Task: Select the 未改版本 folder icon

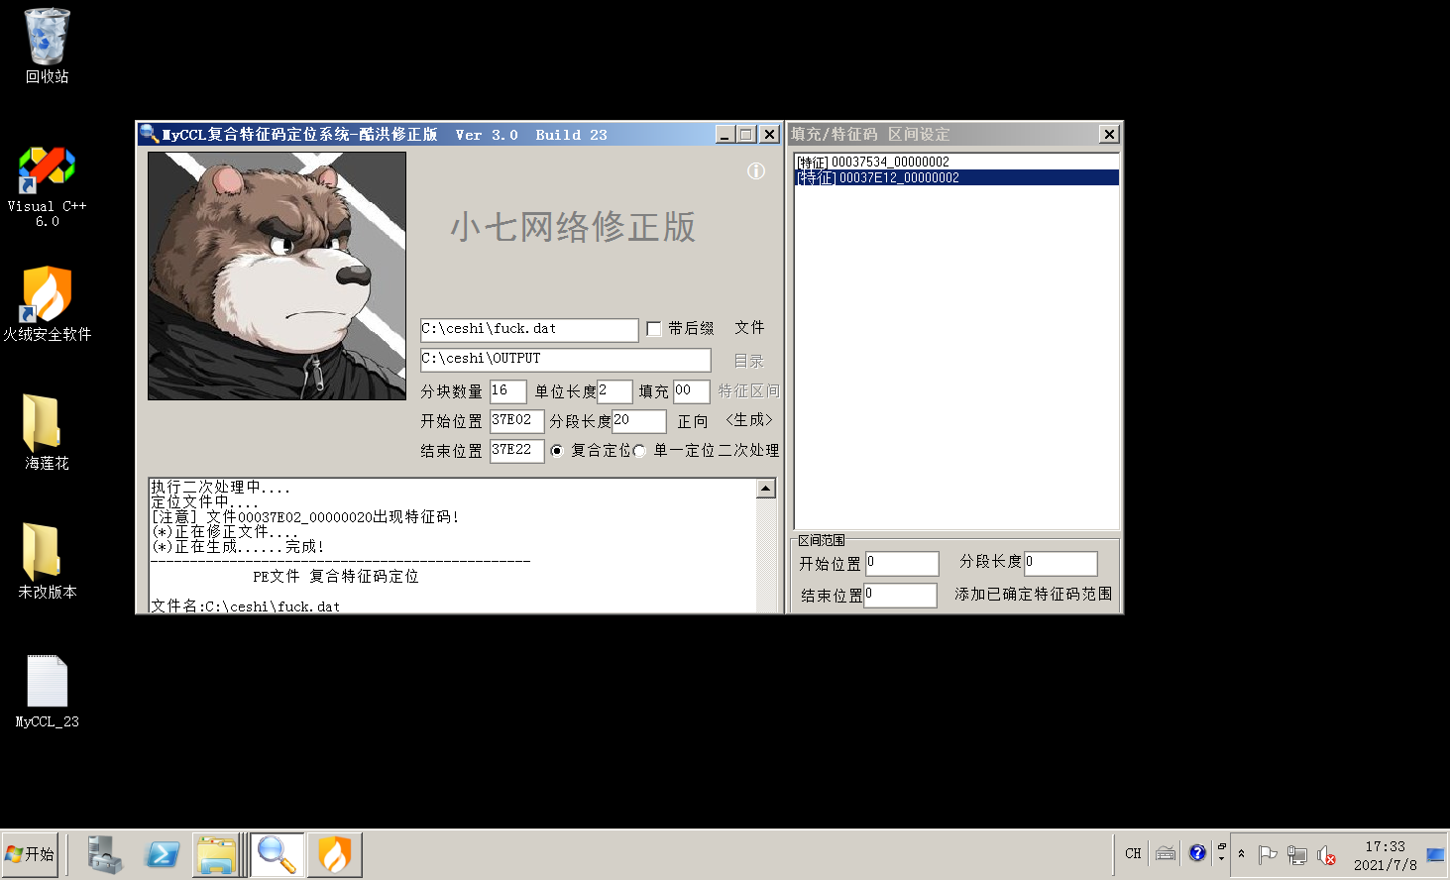Action: pyautogui.click(x=47, y=562)
